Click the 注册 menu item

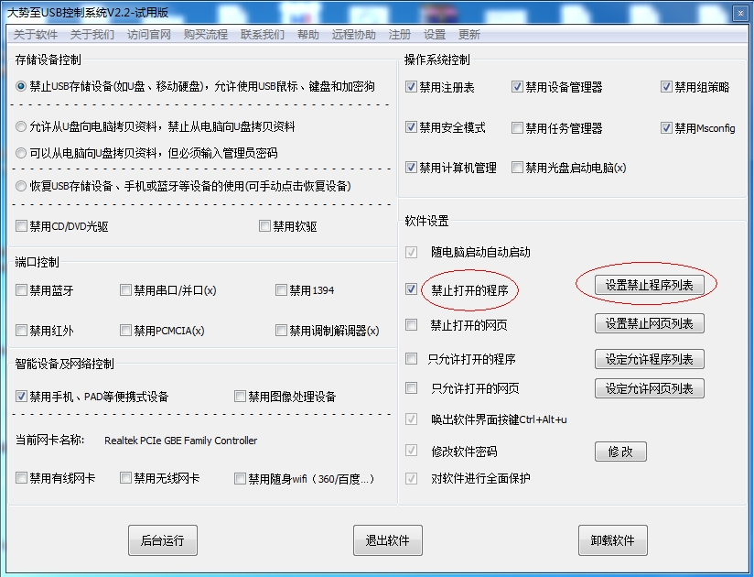(x=400, y=35)
